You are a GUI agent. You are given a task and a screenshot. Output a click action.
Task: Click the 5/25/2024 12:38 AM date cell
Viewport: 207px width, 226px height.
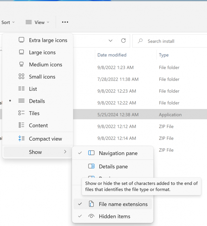click(118, 115)
